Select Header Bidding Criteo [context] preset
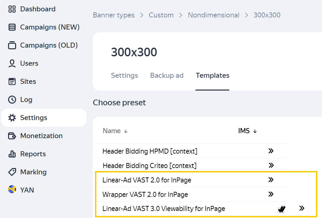322x218 pixels. click(149, 166)
